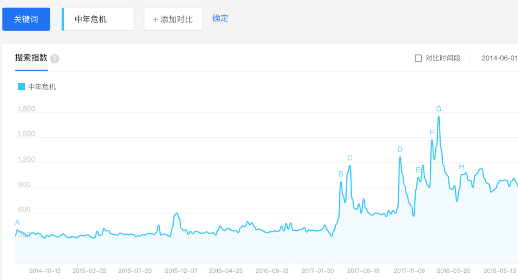Click the 1,800 y-axis label
The image size is (518, 280).
pyautogui.click(x=26, y=109)
